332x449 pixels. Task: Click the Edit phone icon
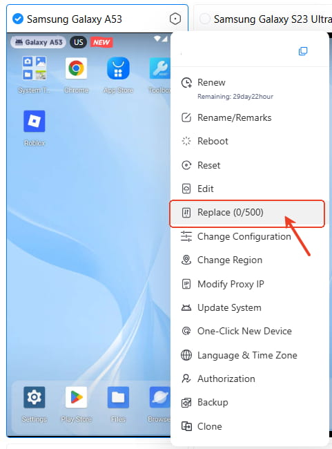point(186,189)
